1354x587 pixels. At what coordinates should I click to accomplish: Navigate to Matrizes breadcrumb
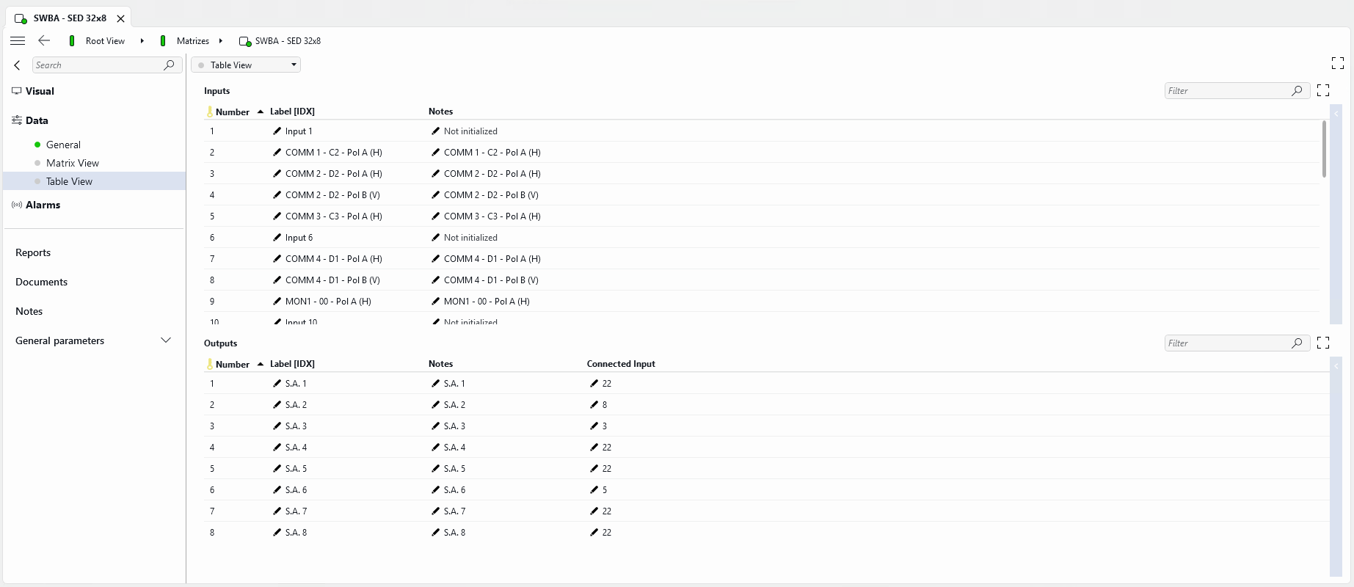point(193,41)
